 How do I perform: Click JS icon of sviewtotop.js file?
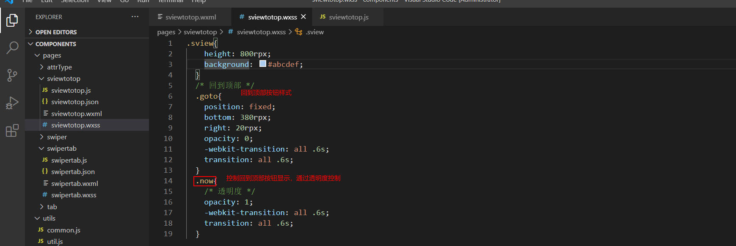pos(45,90)
